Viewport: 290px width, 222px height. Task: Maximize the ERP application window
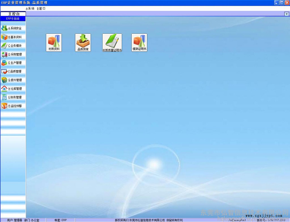click(282, 3)
